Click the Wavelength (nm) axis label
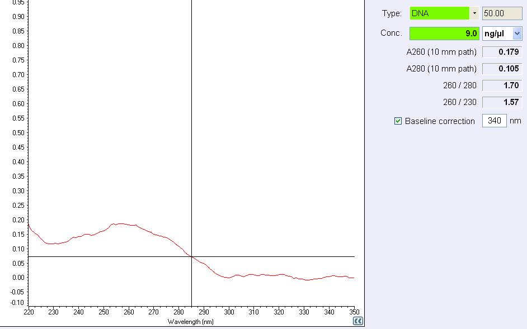 click(x=190, y=322)
